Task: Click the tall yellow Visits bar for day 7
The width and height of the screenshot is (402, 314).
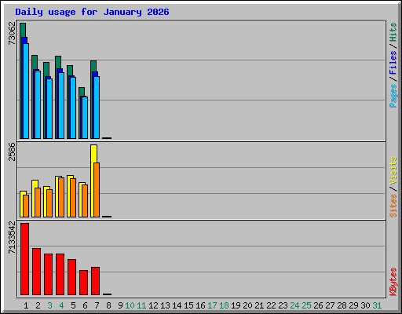Action: (93, 181)
